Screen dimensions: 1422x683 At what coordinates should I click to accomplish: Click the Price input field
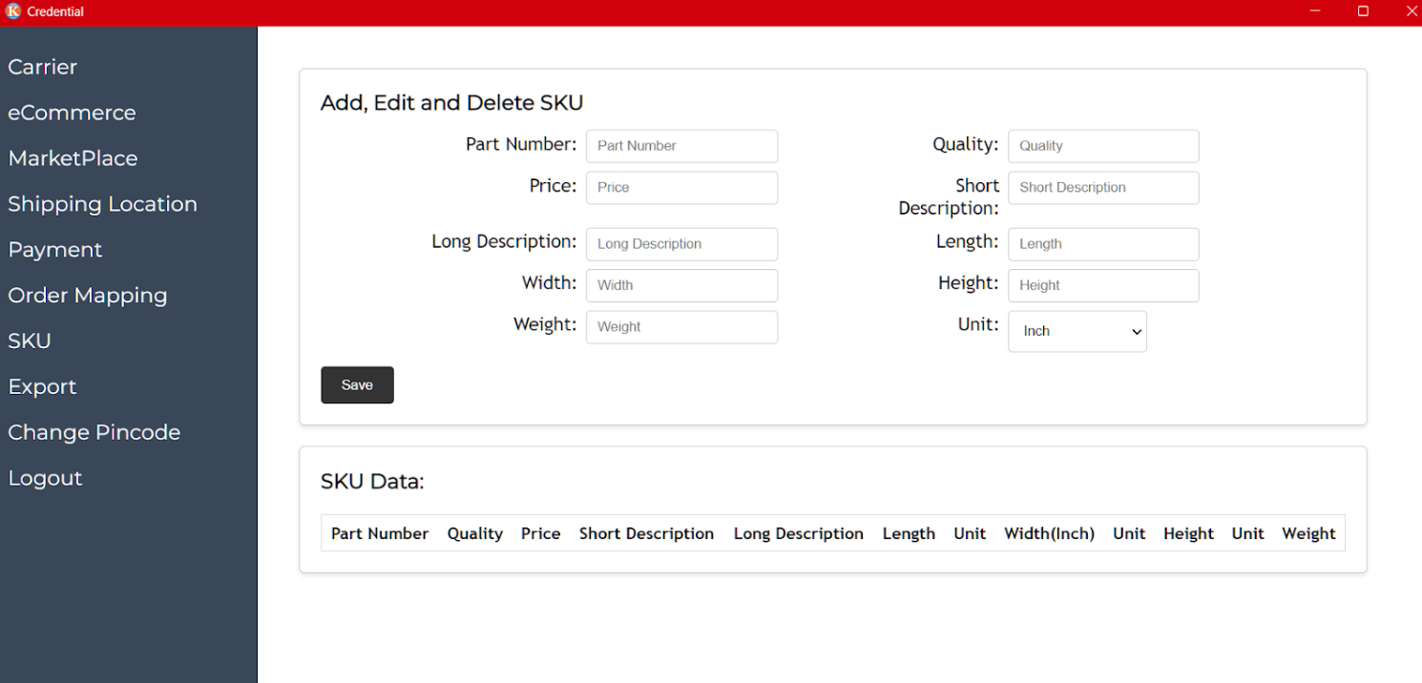681,188
